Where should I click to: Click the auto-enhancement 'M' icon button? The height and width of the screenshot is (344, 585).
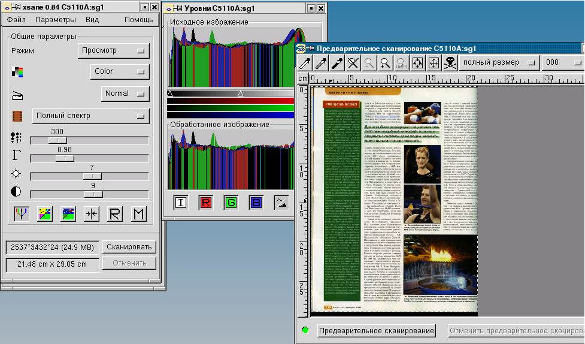point(139,214)
